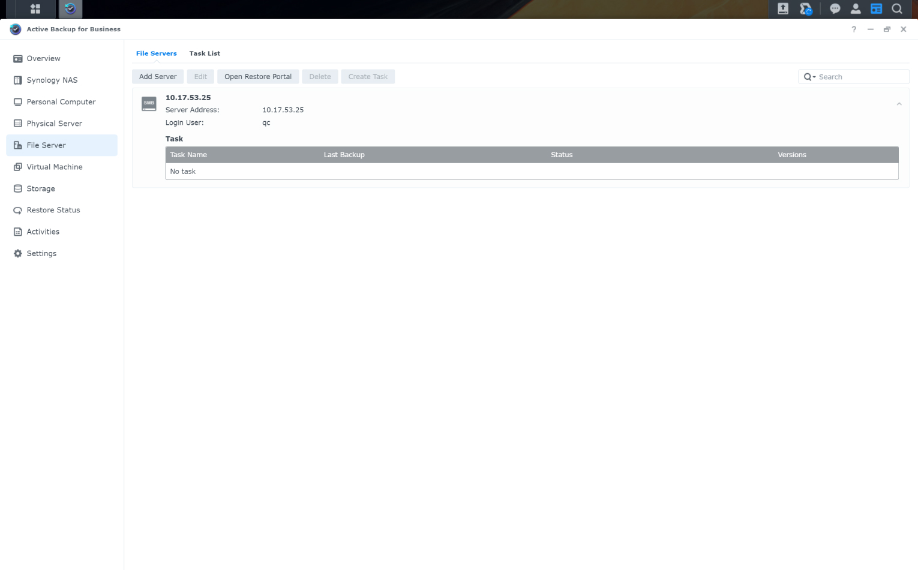Open the Active Backup help
918x570 pixels.
pyautogui.click(x=853, y=29)
